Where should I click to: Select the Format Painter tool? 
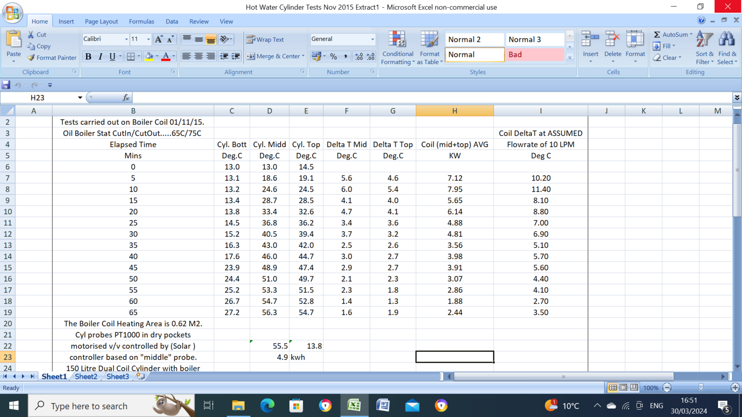52,57
